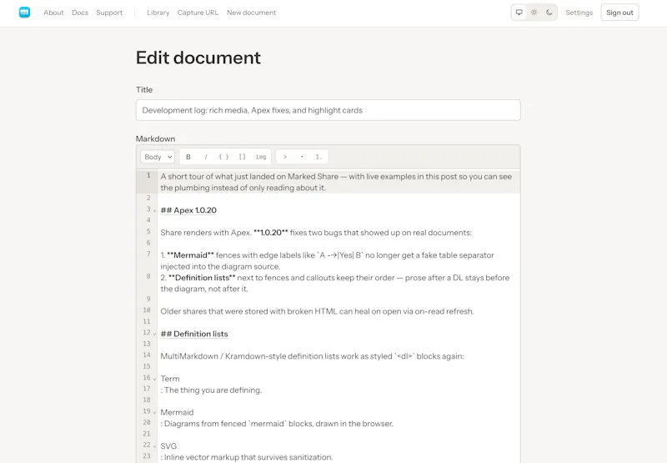Go to the Library

coord(158,13)
